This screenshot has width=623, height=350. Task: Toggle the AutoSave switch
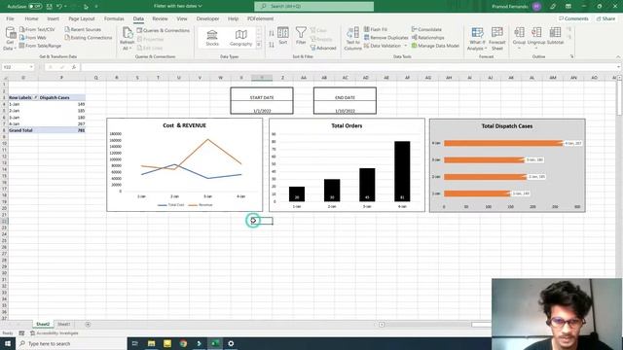[x=35, y=7]
